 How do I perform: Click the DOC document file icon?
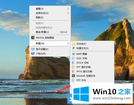point(73,58)
